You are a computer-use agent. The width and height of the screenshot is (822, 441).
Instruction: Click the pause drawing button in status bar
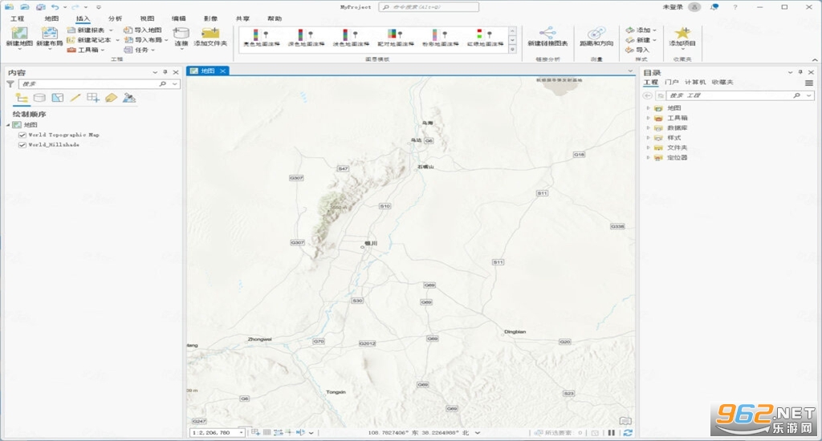[611, 433]
